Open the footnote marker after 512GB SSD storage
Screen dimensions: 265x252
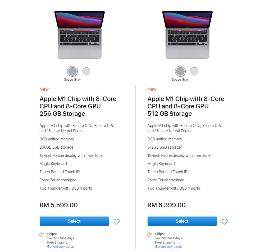(181, 146)
